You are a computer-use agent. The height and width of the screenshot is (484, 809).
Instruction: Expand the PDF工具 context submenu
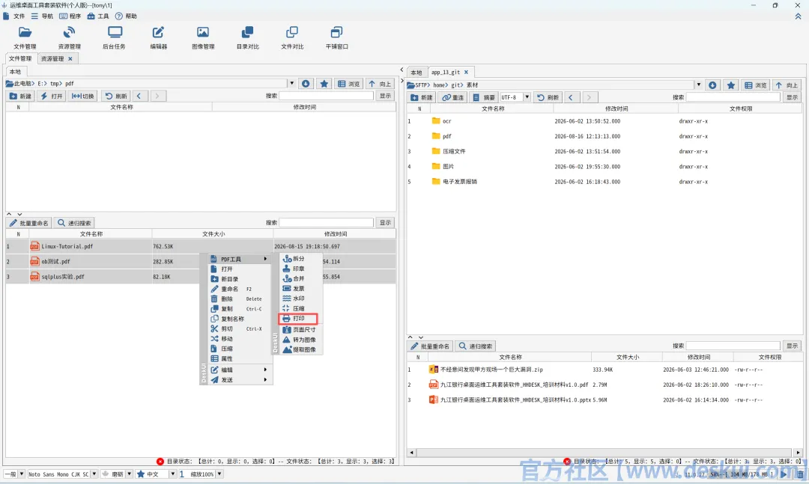coord(240,260)
